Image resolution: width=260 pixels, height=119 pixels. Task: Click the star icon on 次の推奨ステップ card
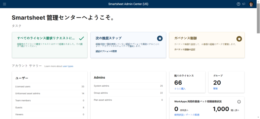(x=160, y=38)
